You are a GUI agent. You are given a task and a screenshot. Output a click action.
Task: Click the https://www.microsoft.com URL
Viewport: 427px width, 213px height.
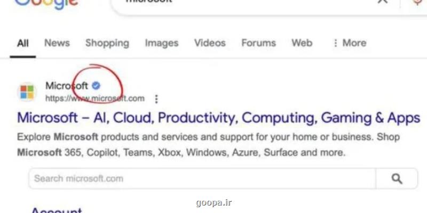[x=95, y=99]
